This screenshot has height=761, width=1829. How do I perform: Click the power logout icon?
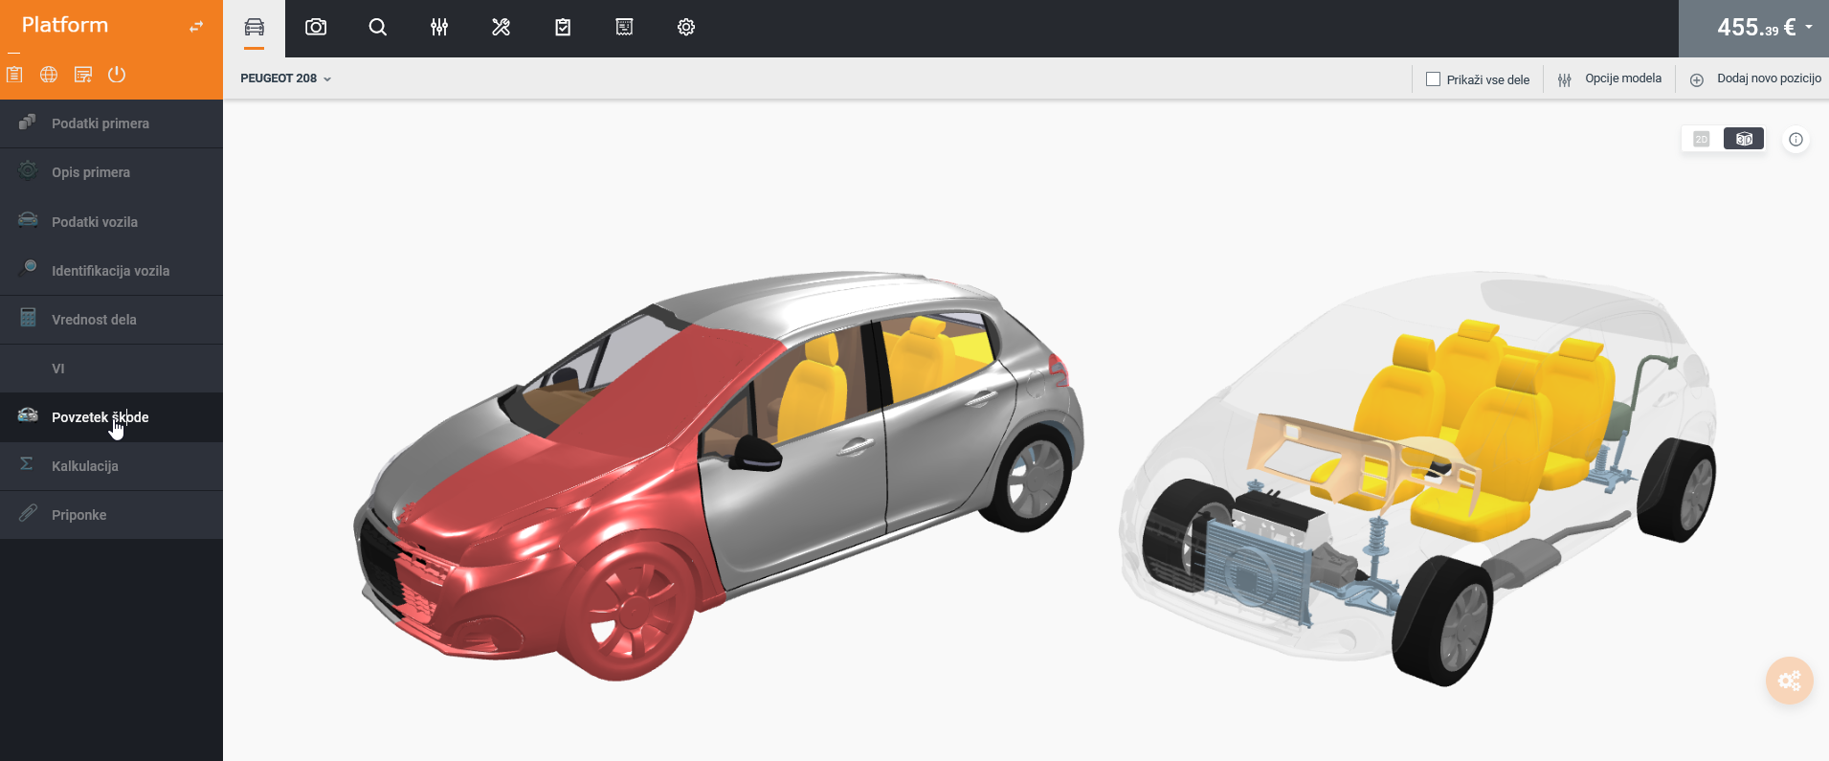pyautogui.click(x=117, y=75)
